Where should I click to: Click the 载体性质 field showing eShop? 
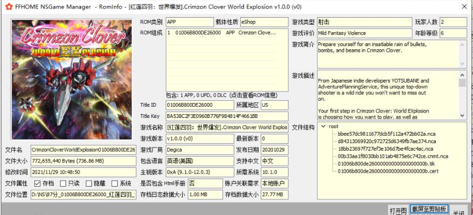pos(264,22)
